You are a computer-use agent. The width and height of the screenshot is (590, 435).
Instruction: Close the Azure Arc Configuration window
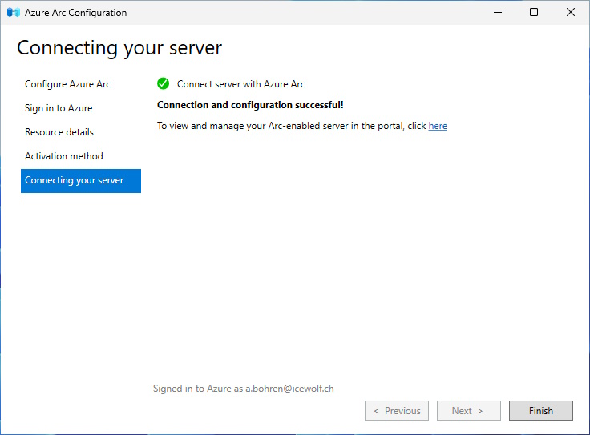571,12
